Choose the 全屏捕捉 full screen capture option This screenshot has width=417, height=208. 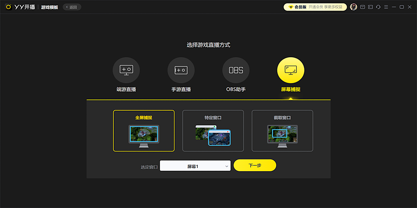pos(144,131)
